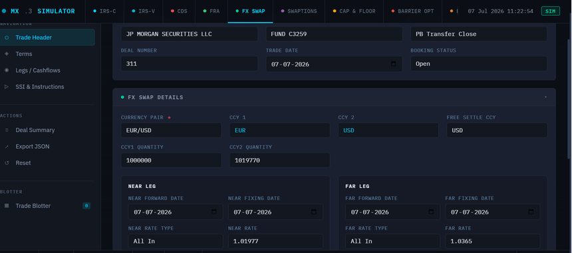Click the Near Forward Date field
The width and height of the screenshot is (572, 253).
point(176,212)
